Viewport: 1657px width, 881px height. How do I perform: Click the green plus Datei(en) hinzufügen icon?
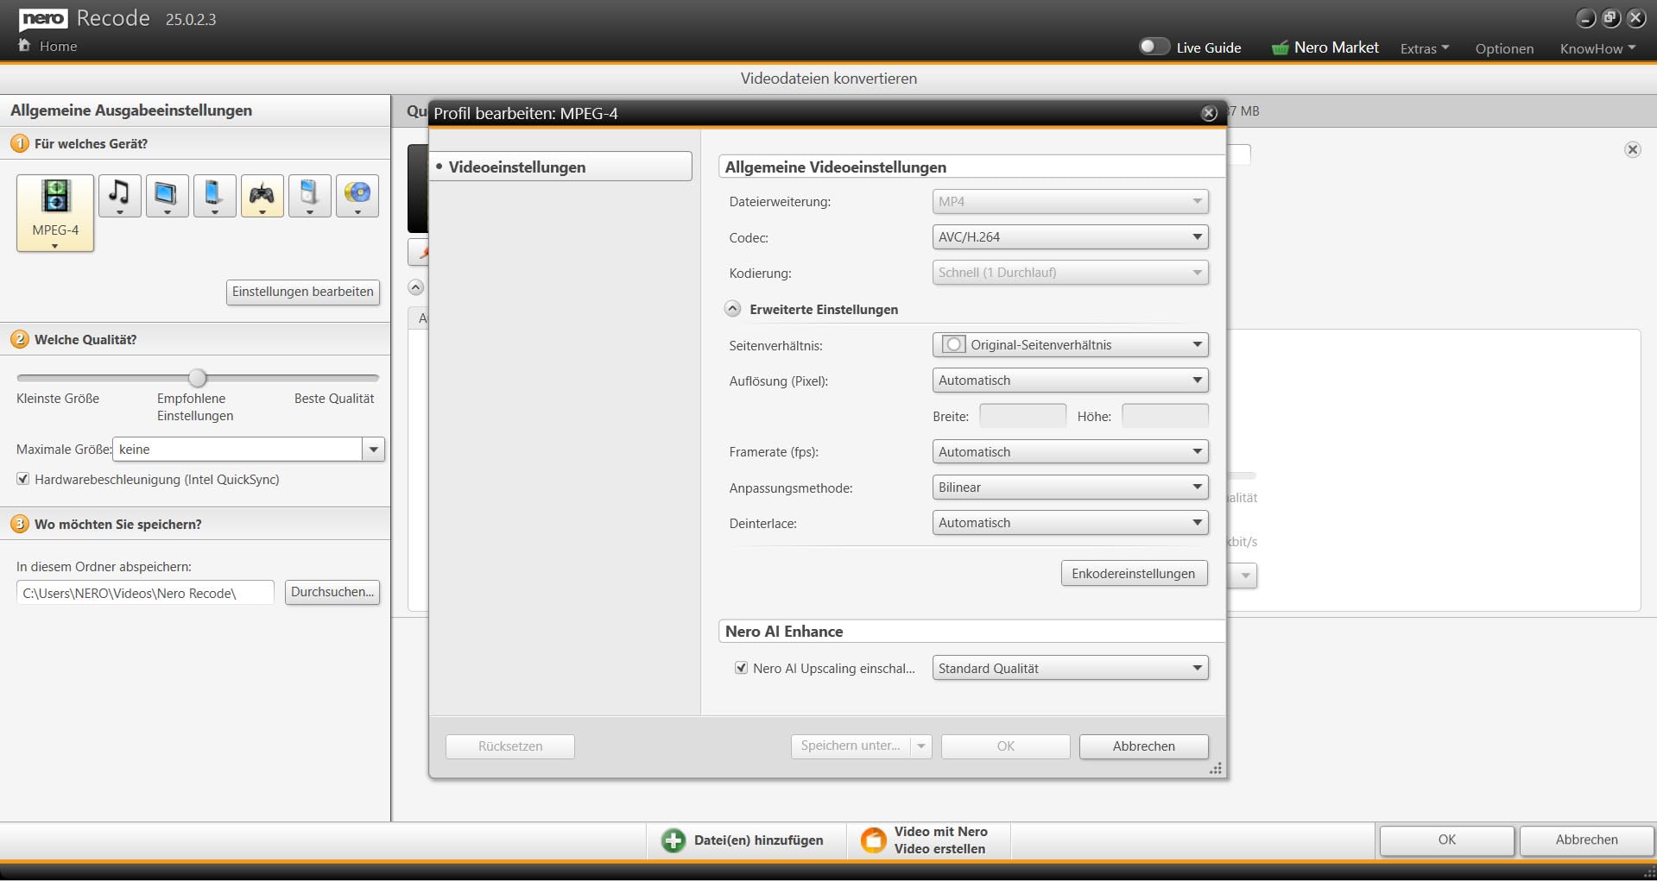click(673, 840)
